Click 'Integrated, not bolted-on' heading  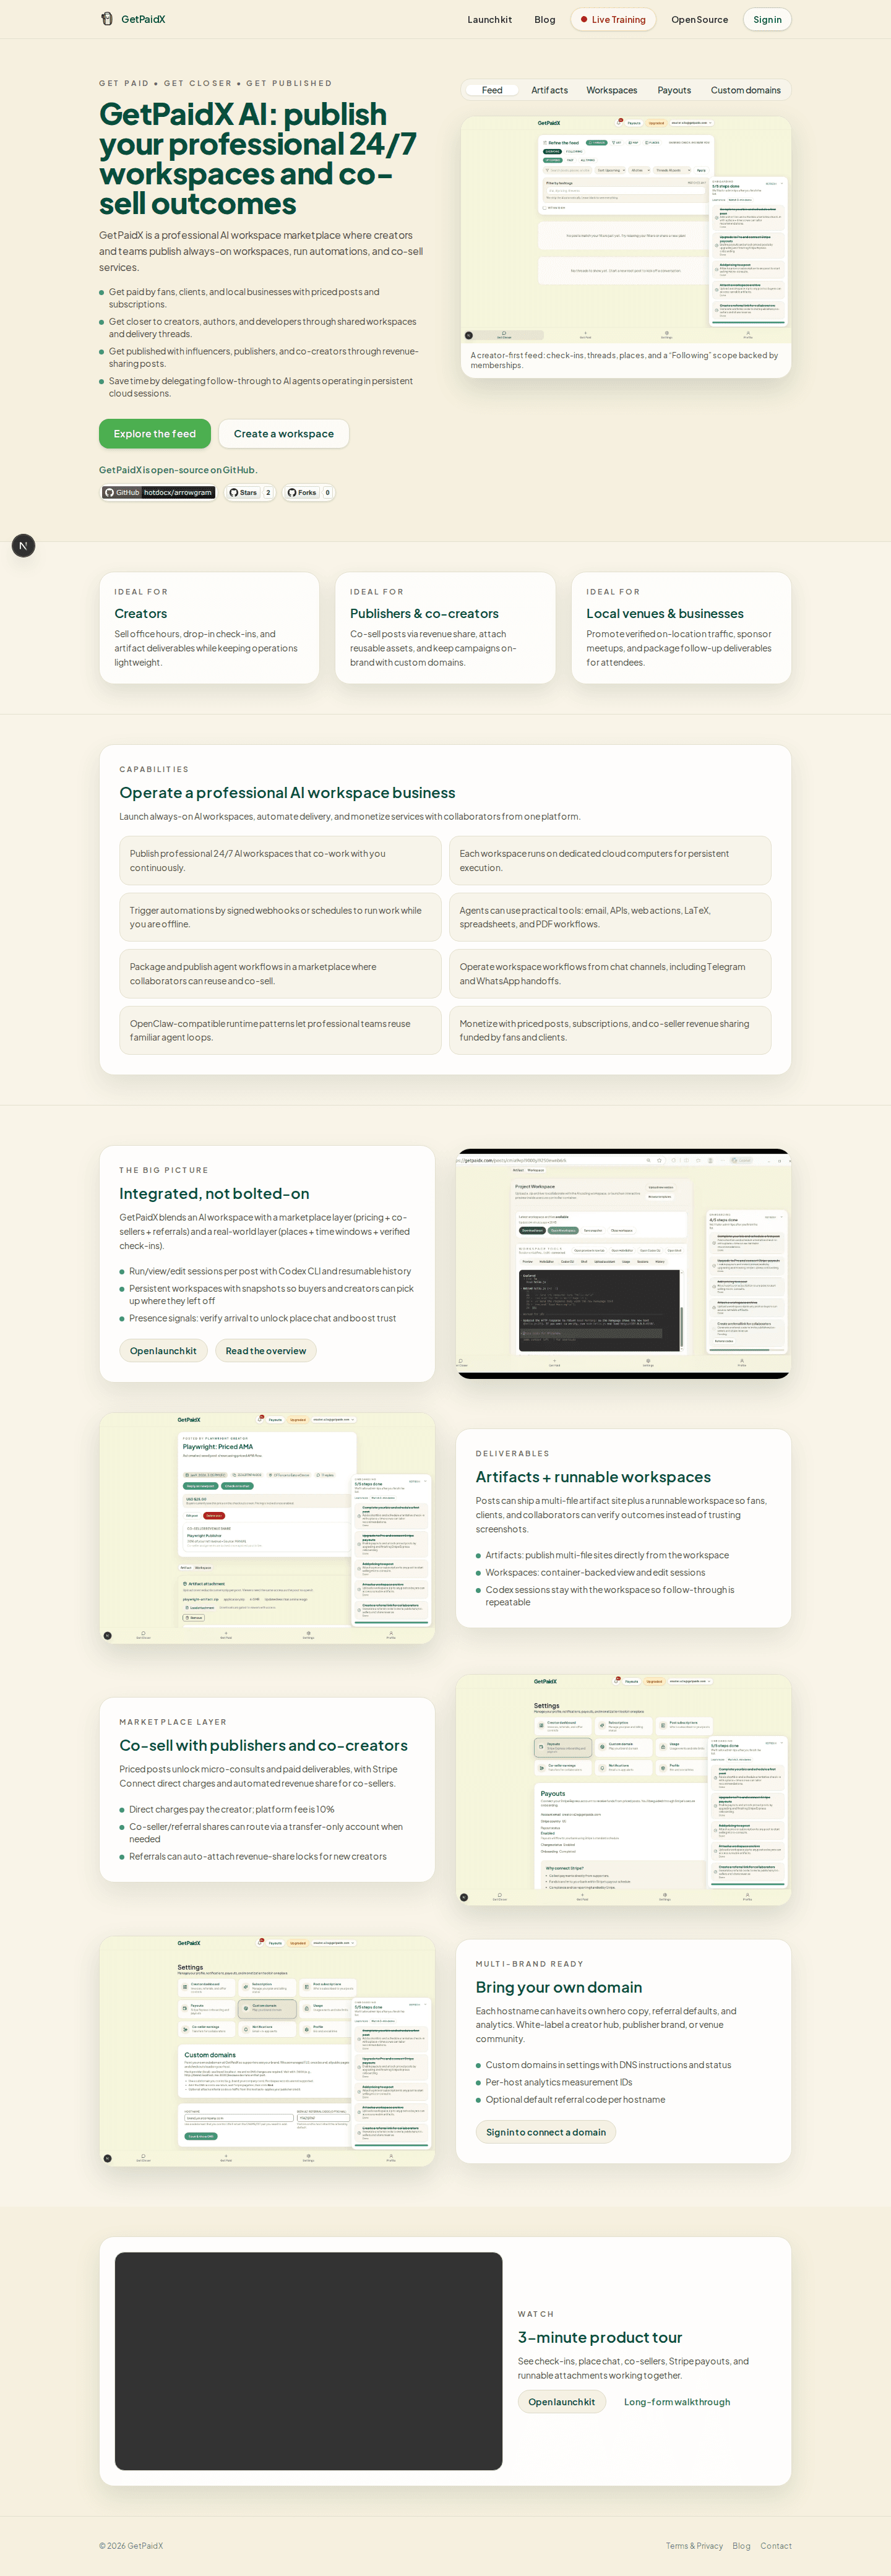(x=214, y=1194)
